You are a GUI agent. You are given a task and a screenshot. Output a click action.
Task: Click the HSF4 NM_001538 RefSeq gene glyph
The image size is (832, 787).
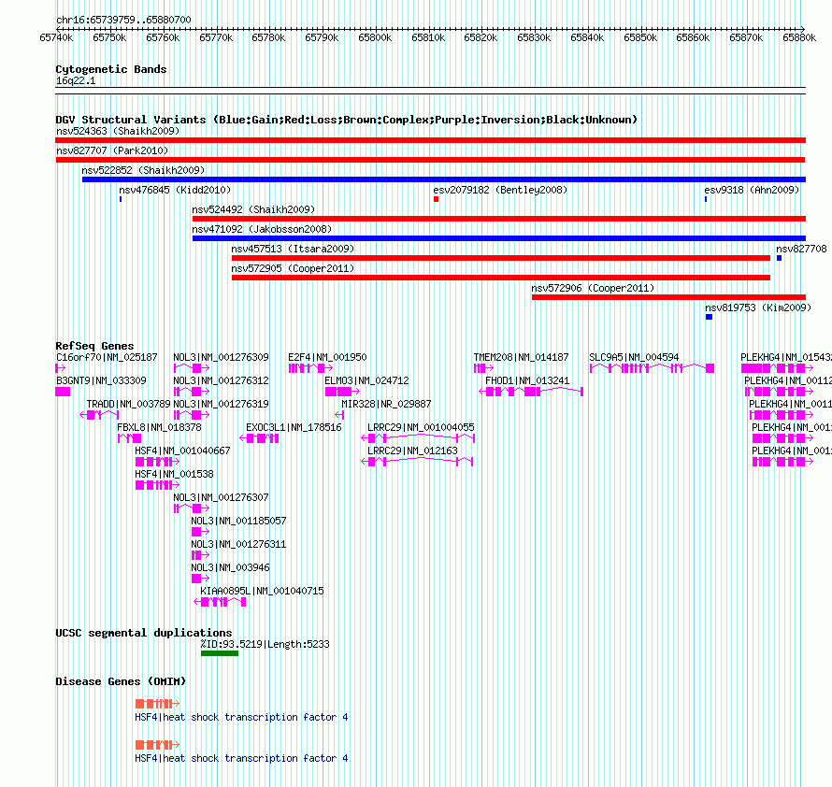click(158, 485)
